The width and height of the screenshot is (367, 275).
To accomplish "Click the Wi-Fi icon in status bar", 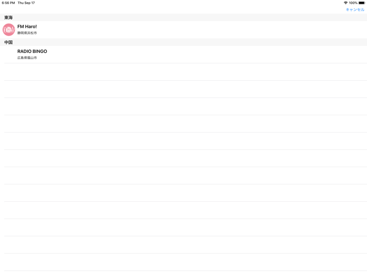I will (346, 3).
